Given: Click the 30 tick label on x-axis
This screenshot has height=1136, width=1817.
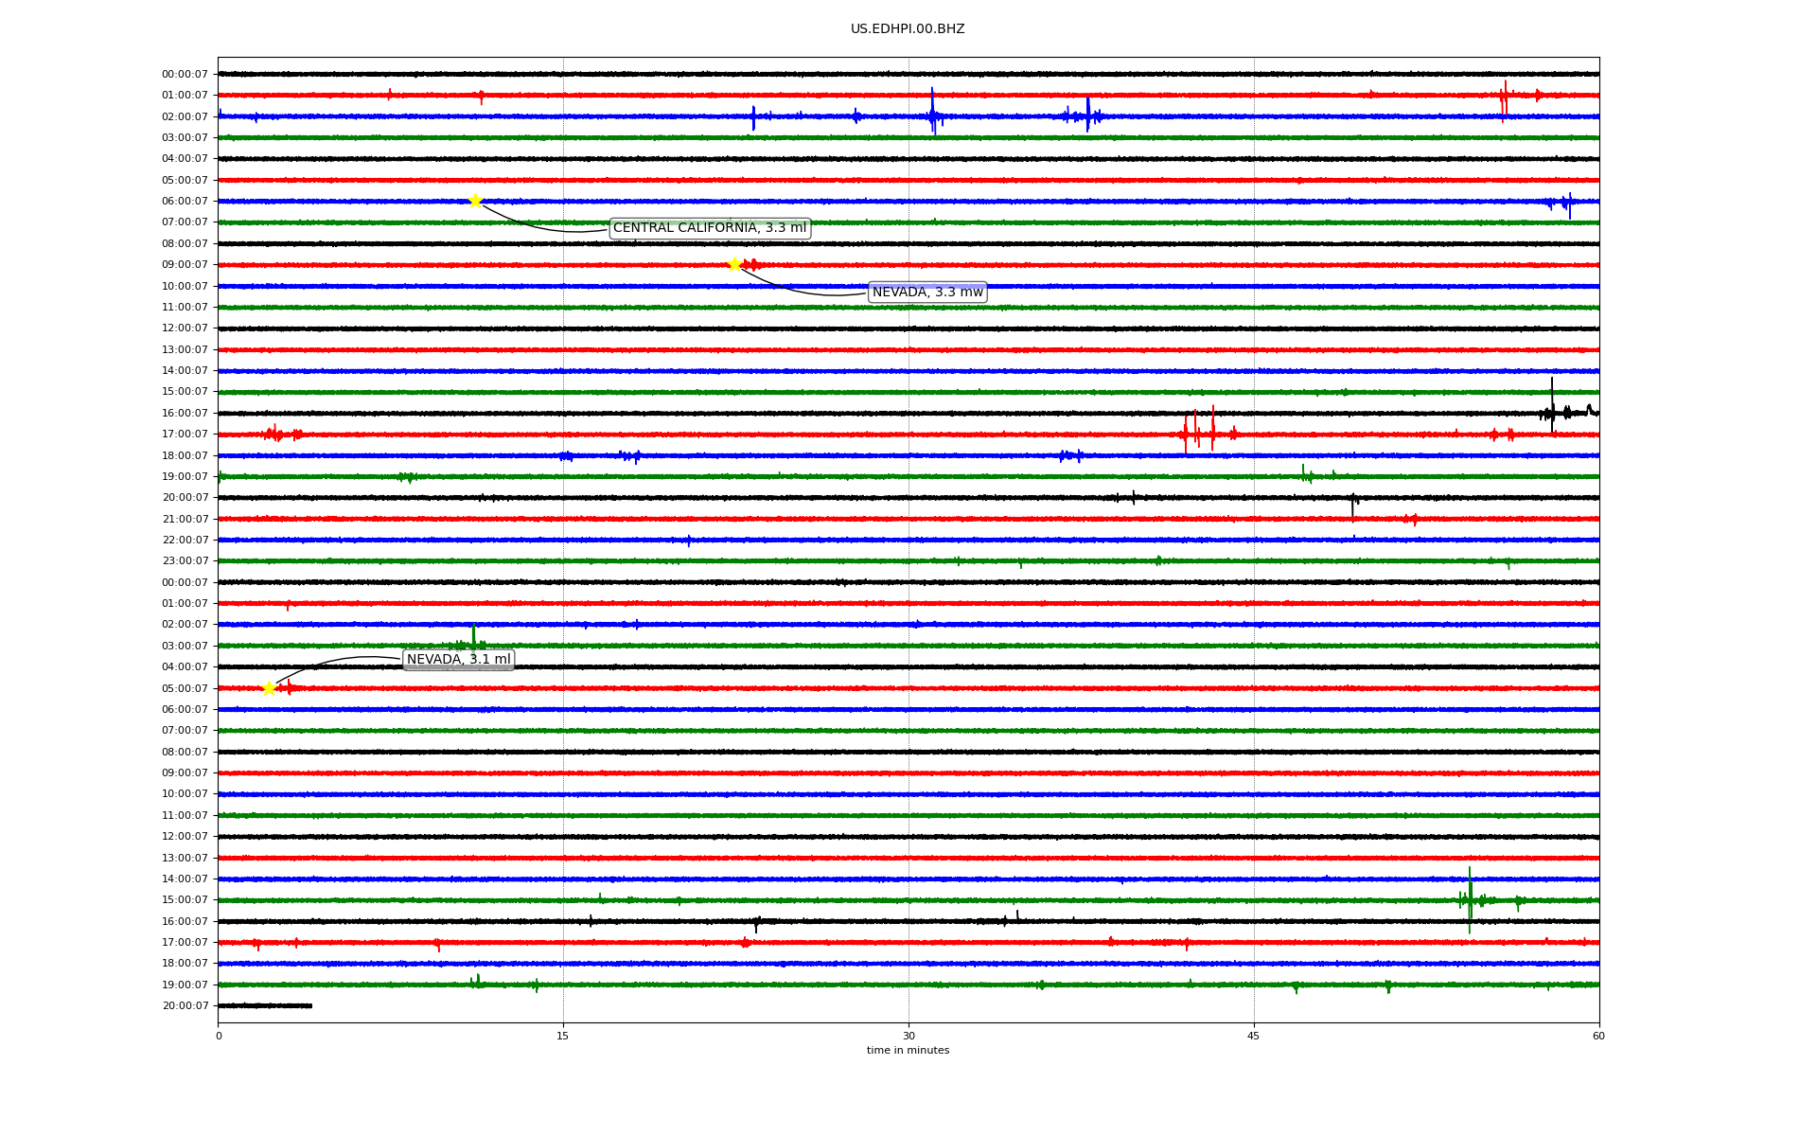Looking at the screenshot, I should pos(908,1036).
